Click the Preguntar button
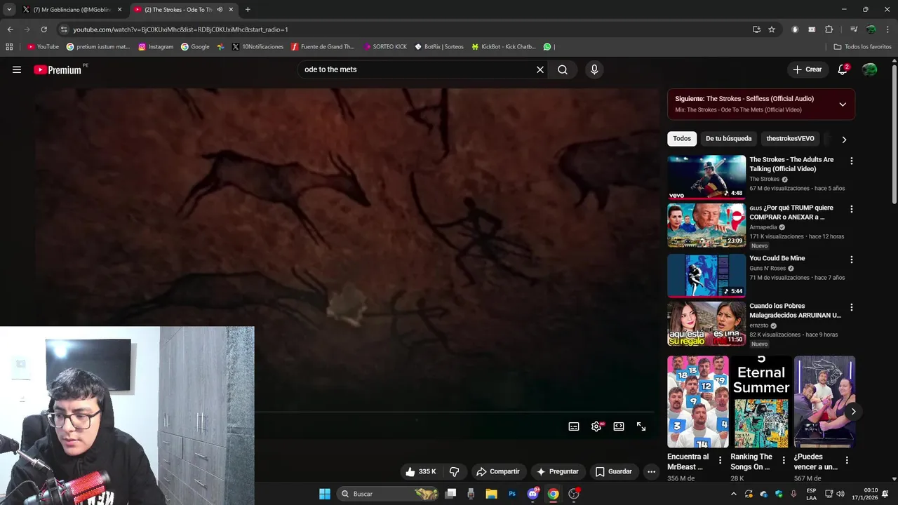Image resolution: width=898 pixels, height=505 pixels. [558, 471]
